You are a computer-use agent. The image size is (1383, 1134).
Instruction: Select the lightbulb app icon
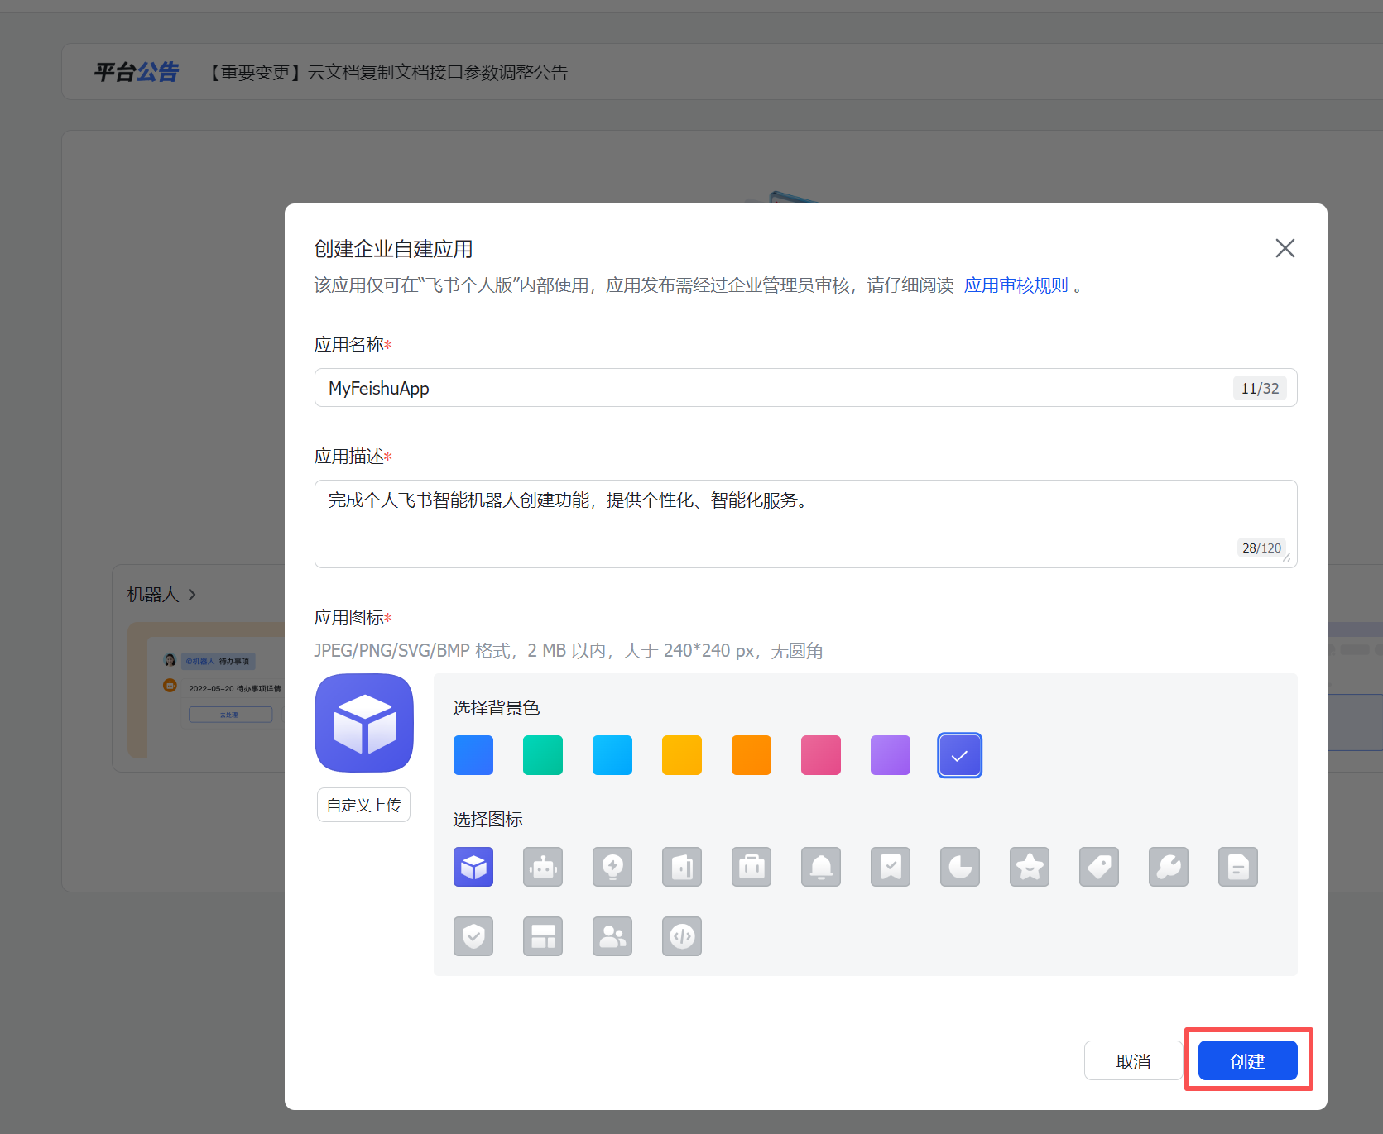(612, 867)
